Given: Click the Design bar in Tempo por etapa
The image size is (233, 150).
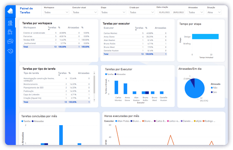Looking at the screenshot, I should (x=205, y=36).
